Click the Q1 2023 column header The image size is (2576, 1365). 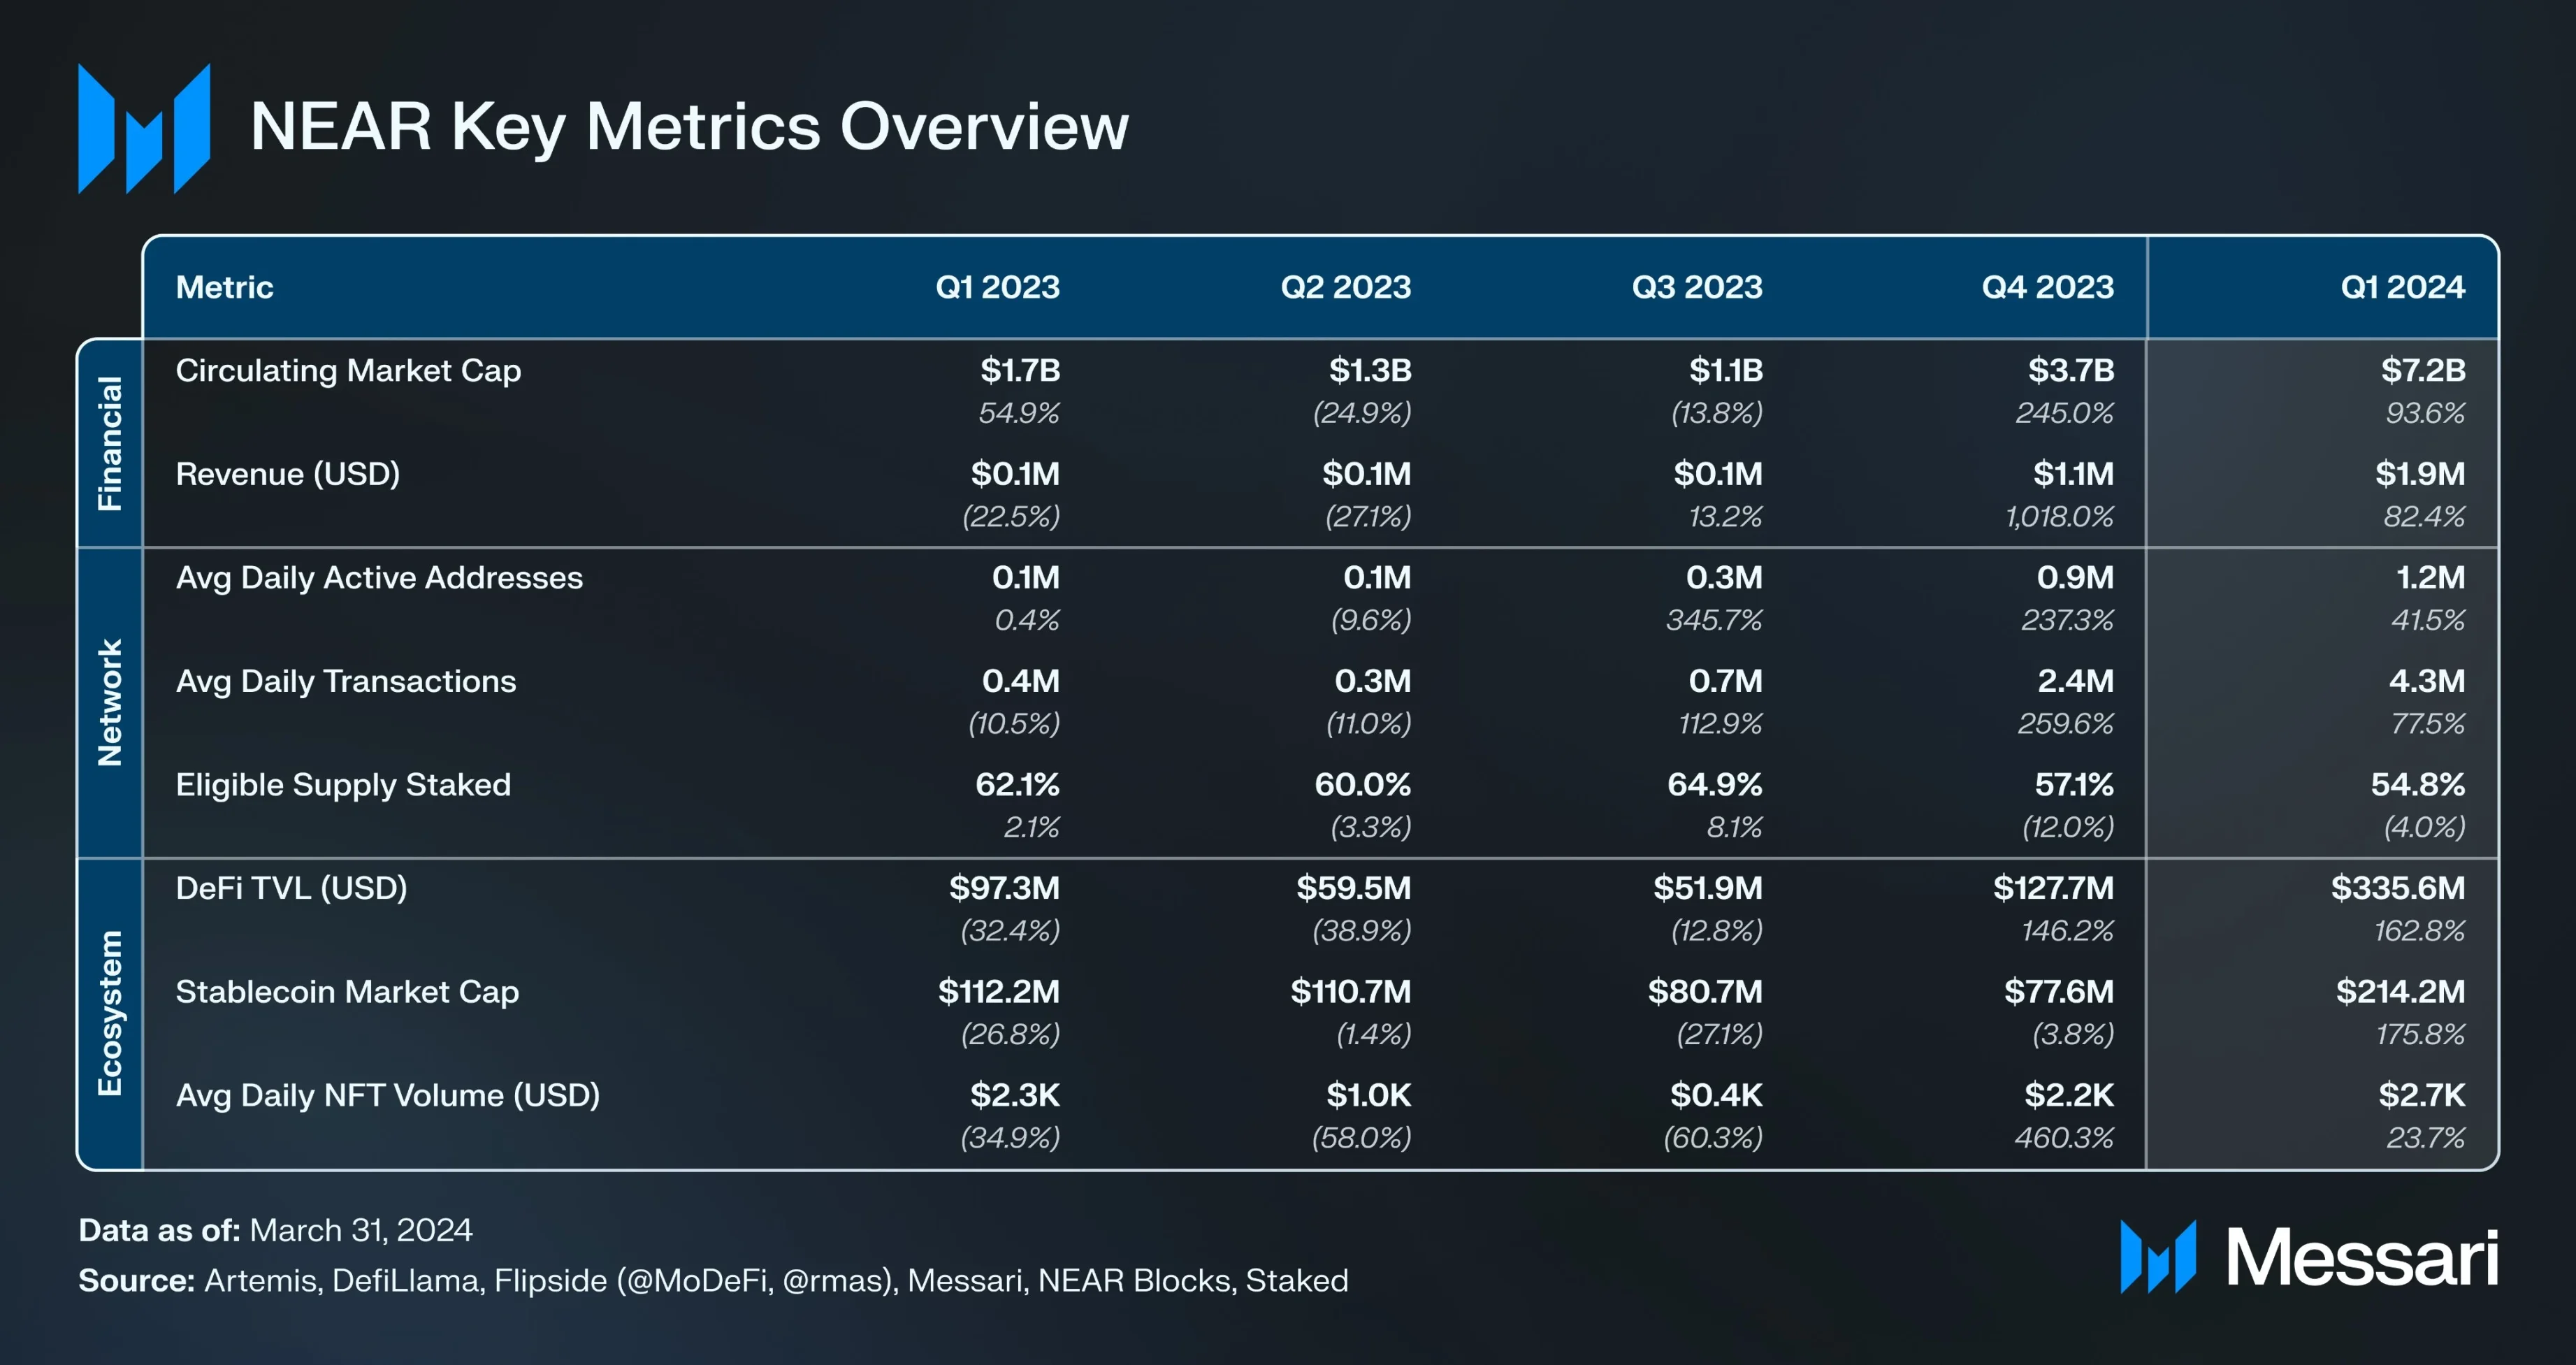coord(997,287)
